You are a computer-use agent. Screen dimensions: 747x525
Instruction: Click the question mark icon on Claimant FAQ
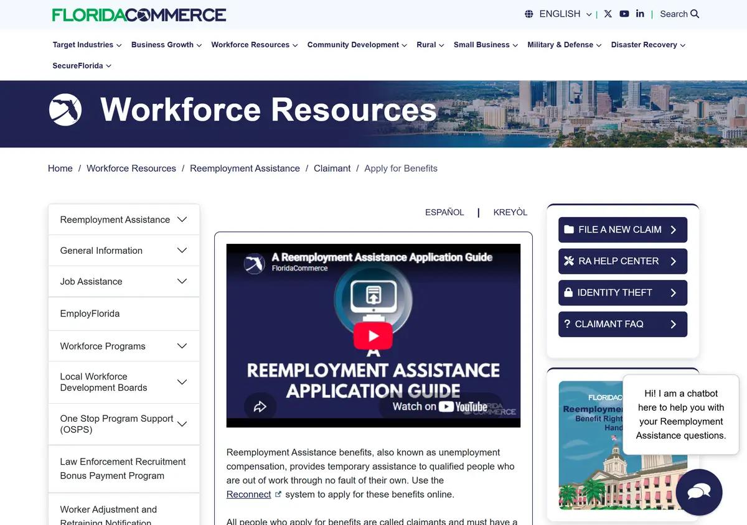click(x=567, y=324)
